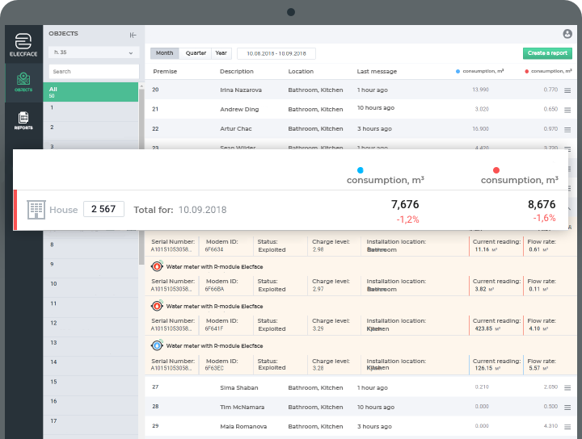Screen dimensions: 582x439
Task: Switch to the Month period tab
Action: click(164, 53)
